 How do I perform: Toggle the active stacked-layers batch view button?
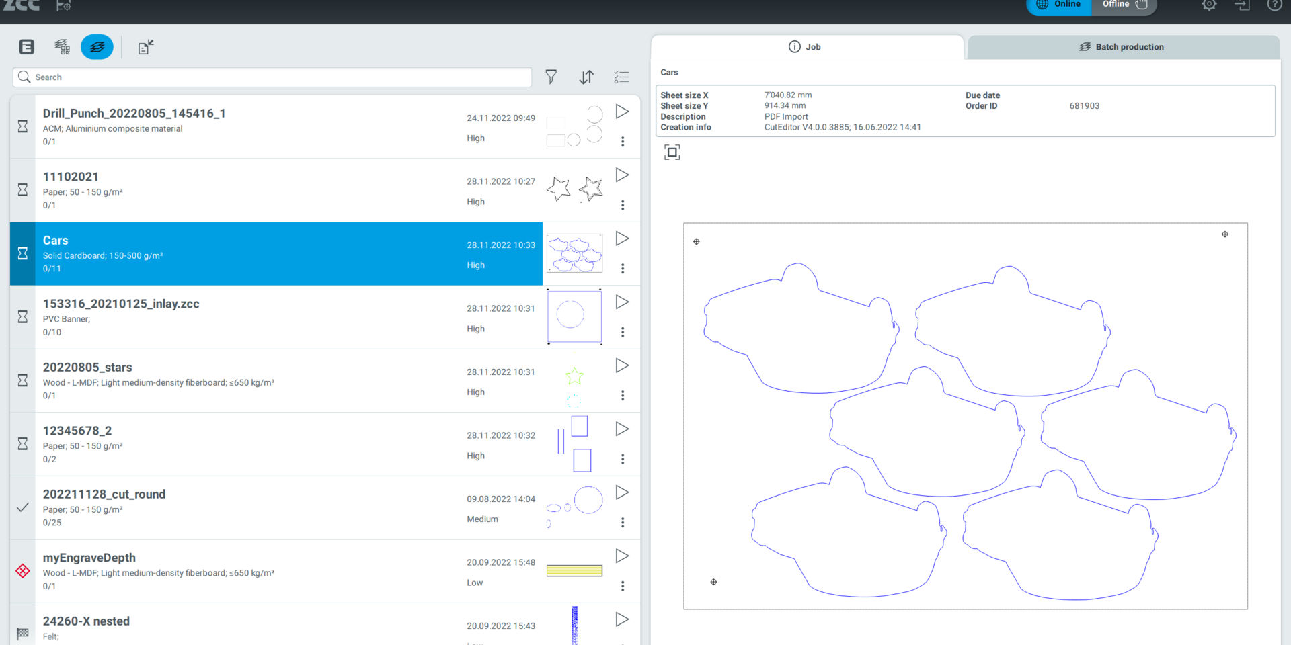pos(97,47)
